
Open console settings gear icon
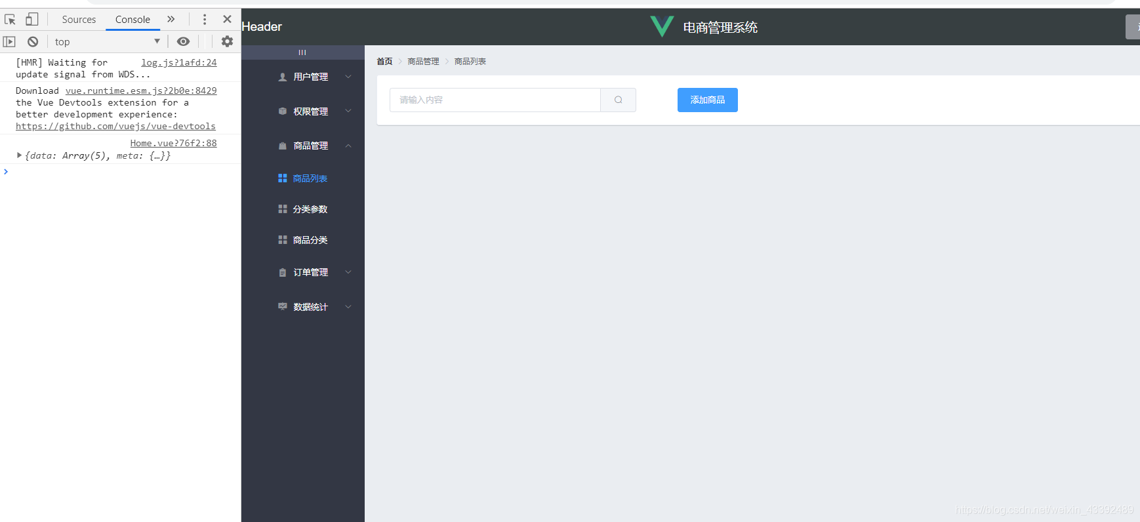point(227,41)
